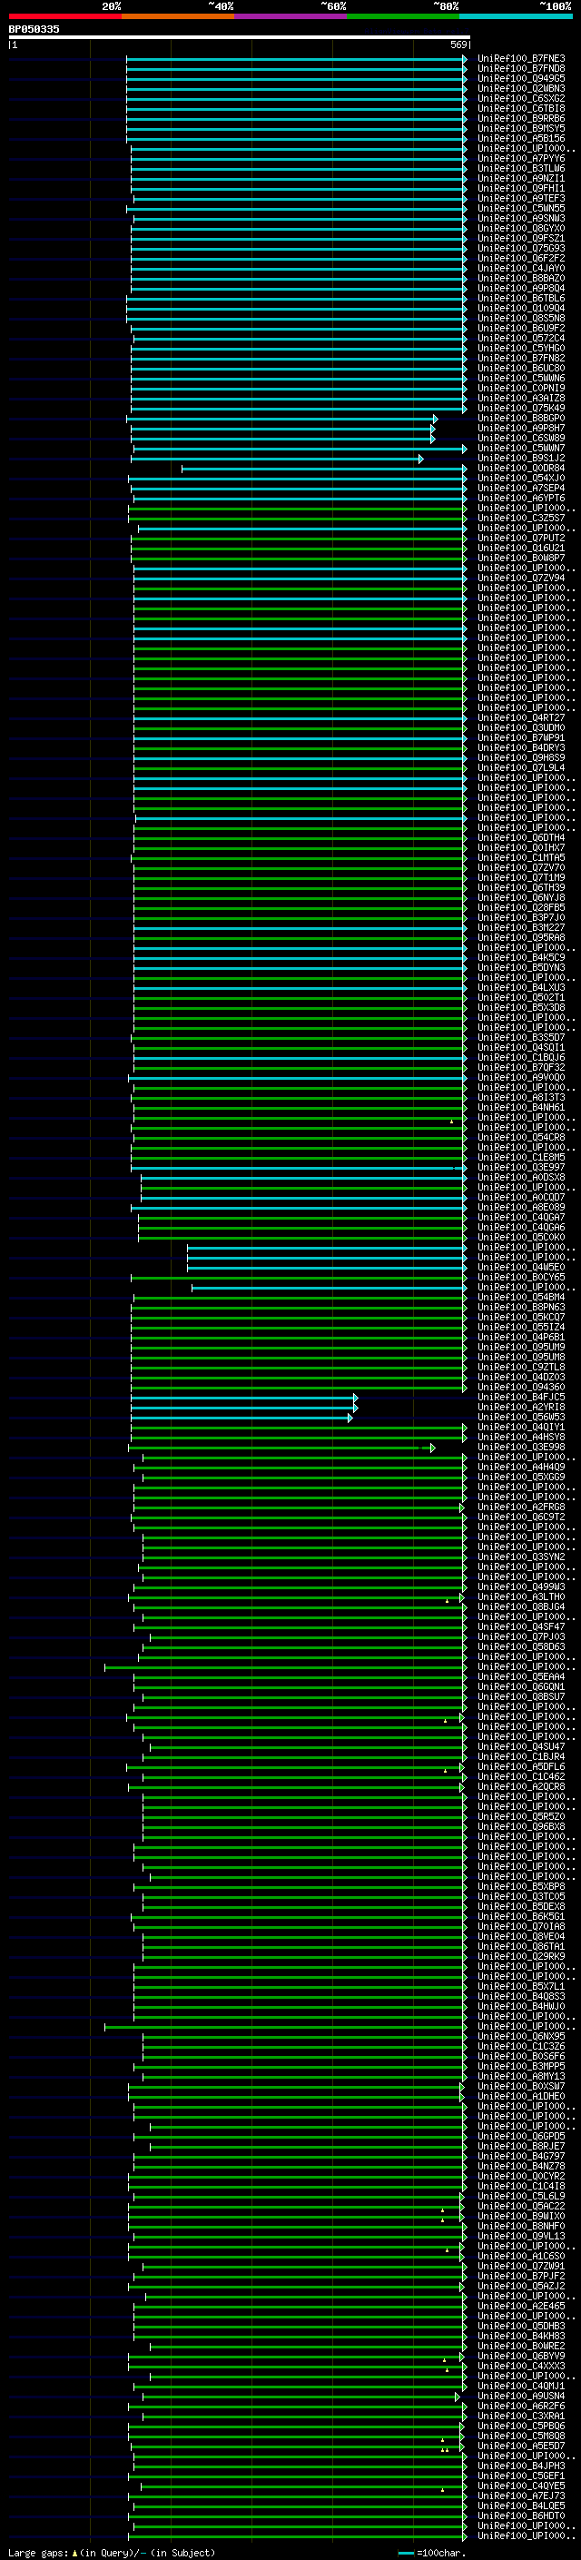Select the label UniRef100_Q3E997
Image resolution: width=581 pixels, height=2560 pixels.
click(x=521, y=1167)
